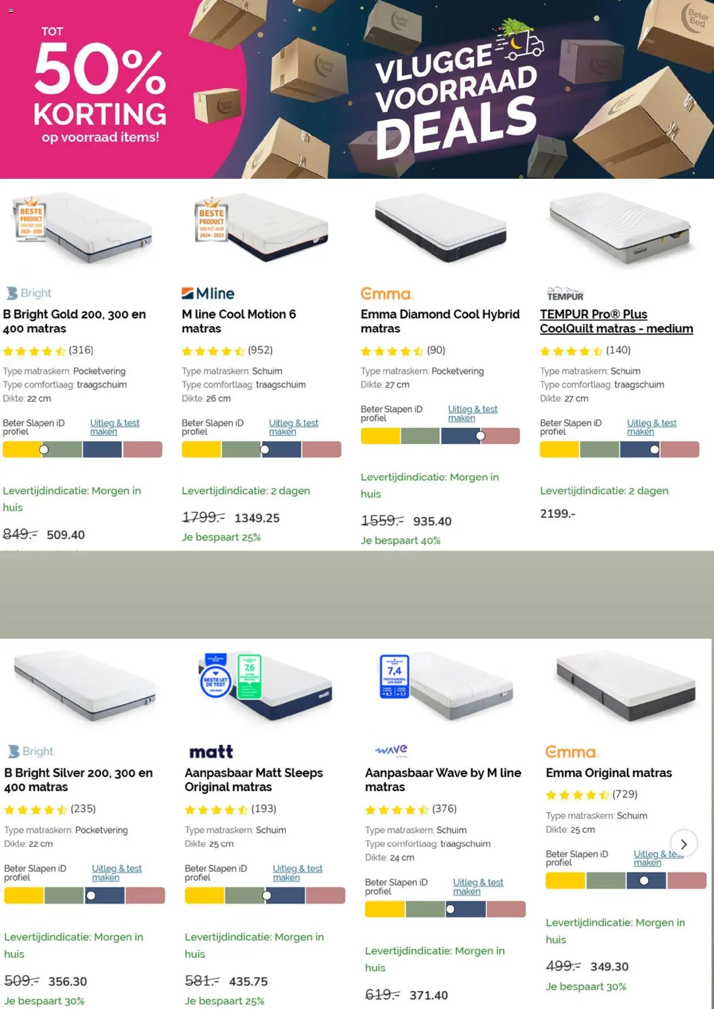This screenshot has width=714, height=1009.
Task: Click the Wave brand logo
Action: tap(391, 751)
